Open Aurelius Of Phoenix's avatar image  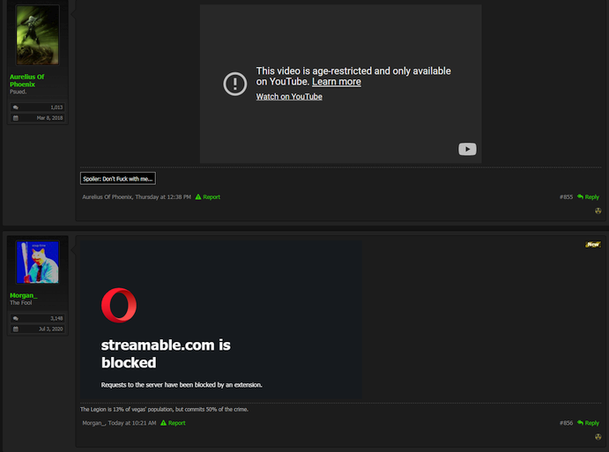click(x=38, y=35)
